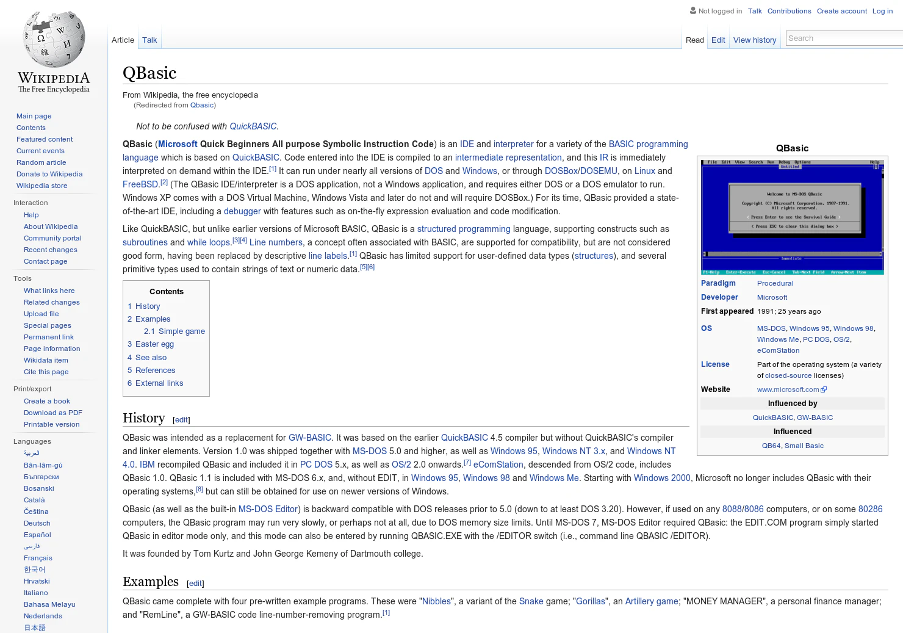Click the not-logged-in user icon
This screenshot has width=903, height=633.
pos(693,10)
